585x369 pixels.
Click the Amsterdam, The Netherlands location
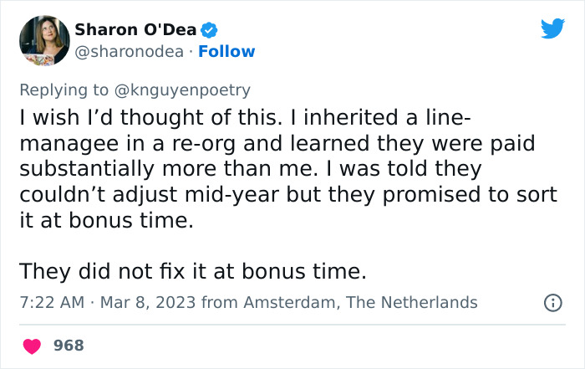pyautogui.click(x=360, y=302)
